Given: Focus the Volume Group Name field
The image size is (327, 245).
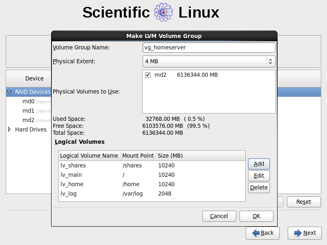Looking at the screenshot, I should [x=208, y=47].
